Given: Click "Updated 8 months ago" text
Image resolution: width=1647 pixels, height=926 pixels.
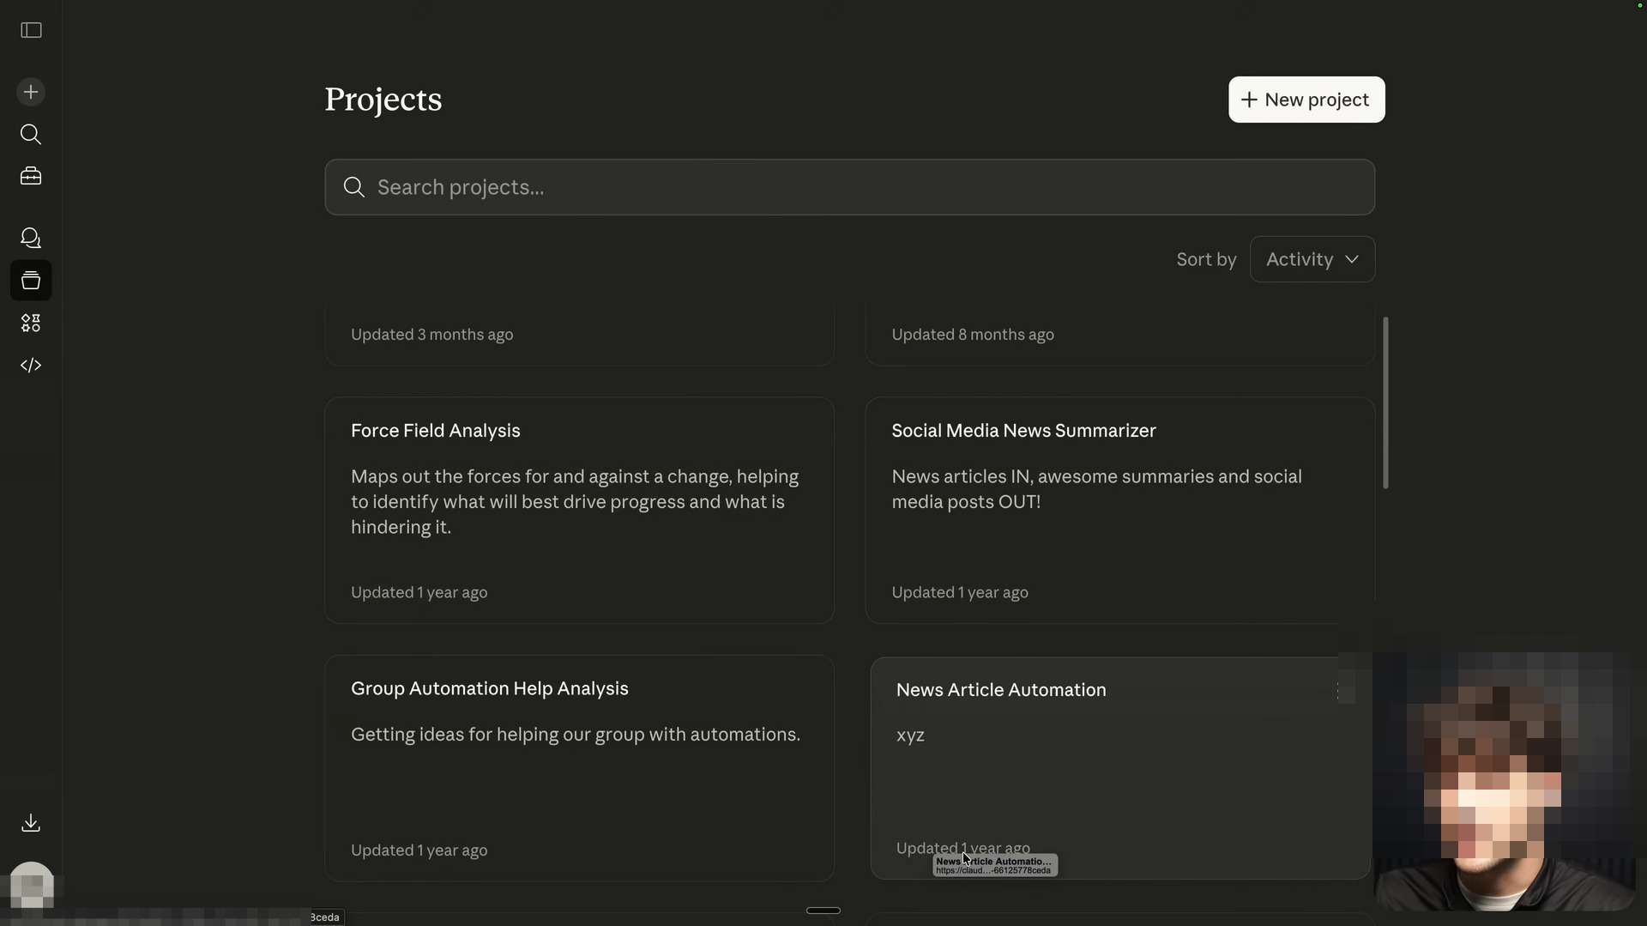Looking at the screenshot, I should 973,335.
